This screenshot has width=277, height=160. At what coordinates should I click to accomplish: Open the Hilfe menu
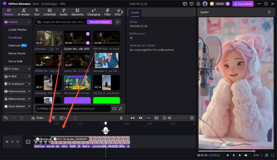click(x=63, y=4)
